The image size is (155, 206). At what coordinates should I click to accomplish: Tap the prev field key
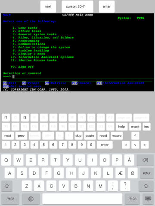click(21, 136)
